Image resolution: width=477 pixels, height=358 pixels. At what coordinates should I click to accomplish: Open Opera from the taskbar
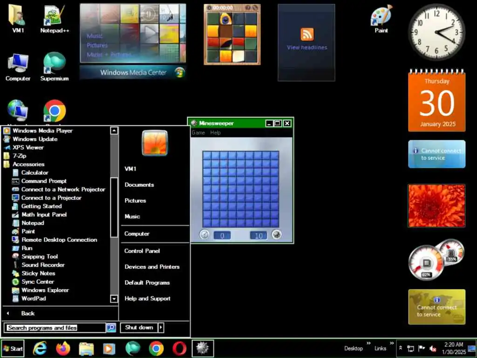coord(179,348)
